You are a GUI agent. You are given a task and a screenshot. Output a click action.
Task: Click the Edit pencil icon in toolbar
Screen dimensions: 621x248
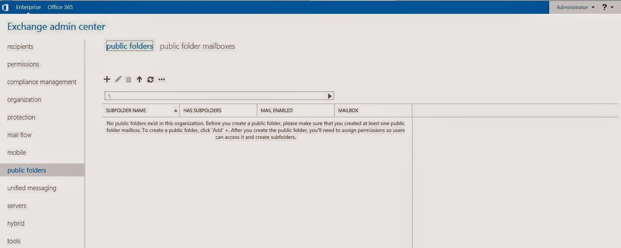coord(118,79)
